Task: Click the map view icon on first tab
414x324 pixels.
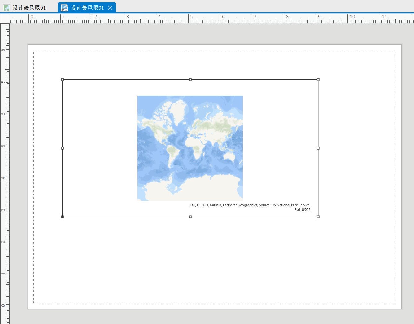Action: (7, 8)
